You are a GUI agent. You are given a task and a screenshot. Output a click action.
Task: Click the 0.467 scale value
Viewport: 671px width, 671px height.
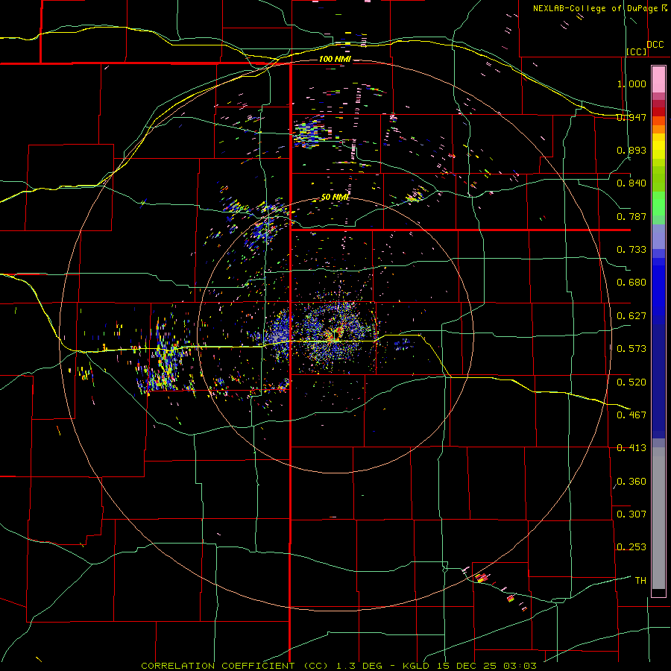tap(631, 415)
